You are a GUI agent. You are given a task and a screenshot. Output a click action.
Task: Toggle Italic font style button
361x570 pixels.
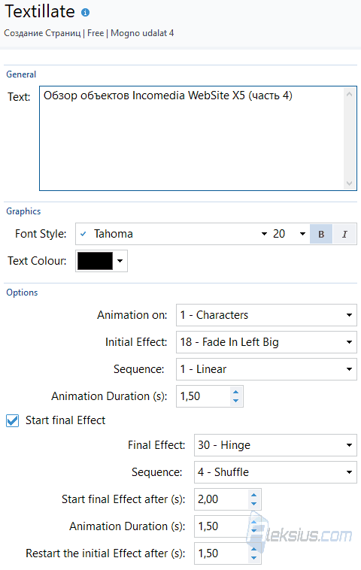coord(344,234)
